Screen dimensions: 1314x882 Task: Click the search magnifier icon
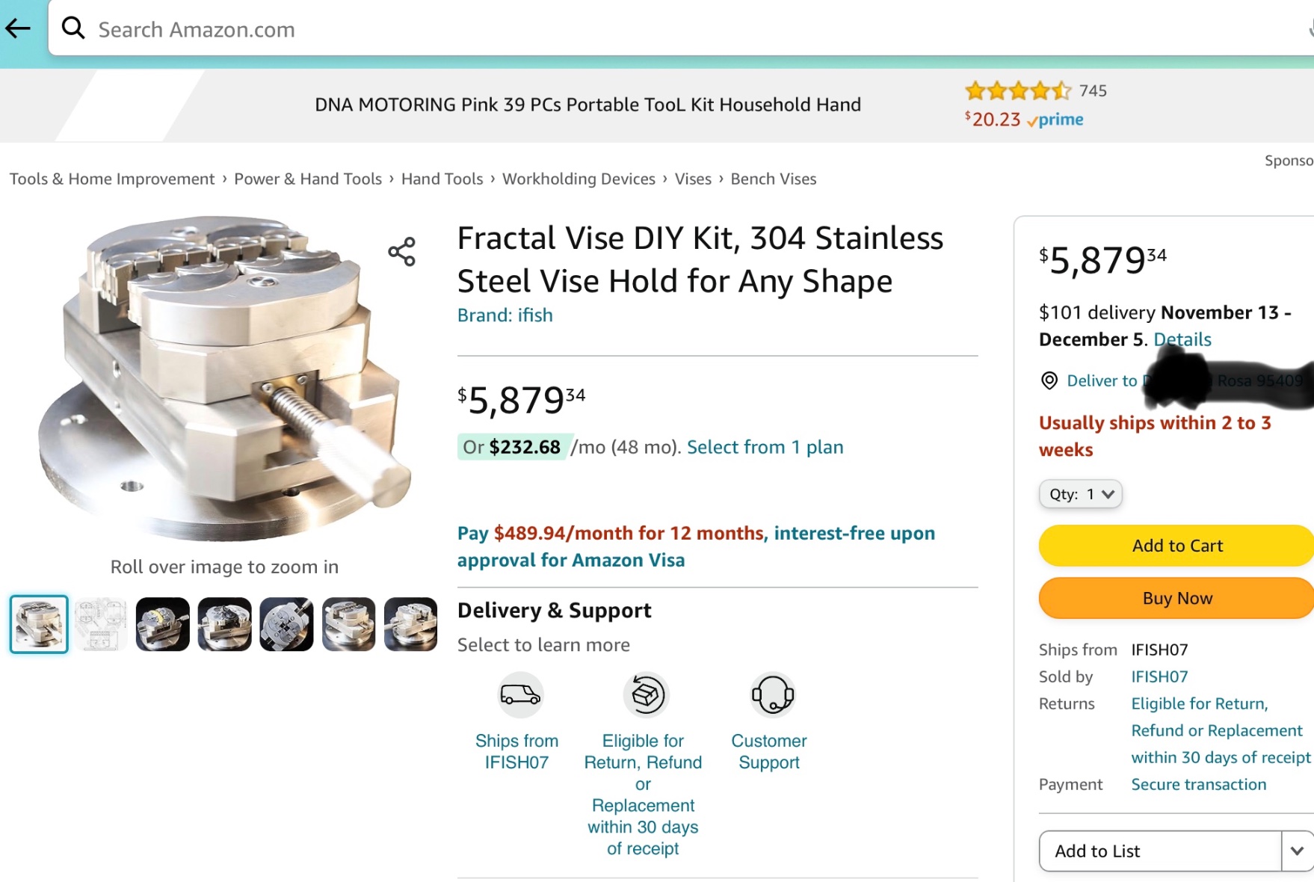pos(73,28)
